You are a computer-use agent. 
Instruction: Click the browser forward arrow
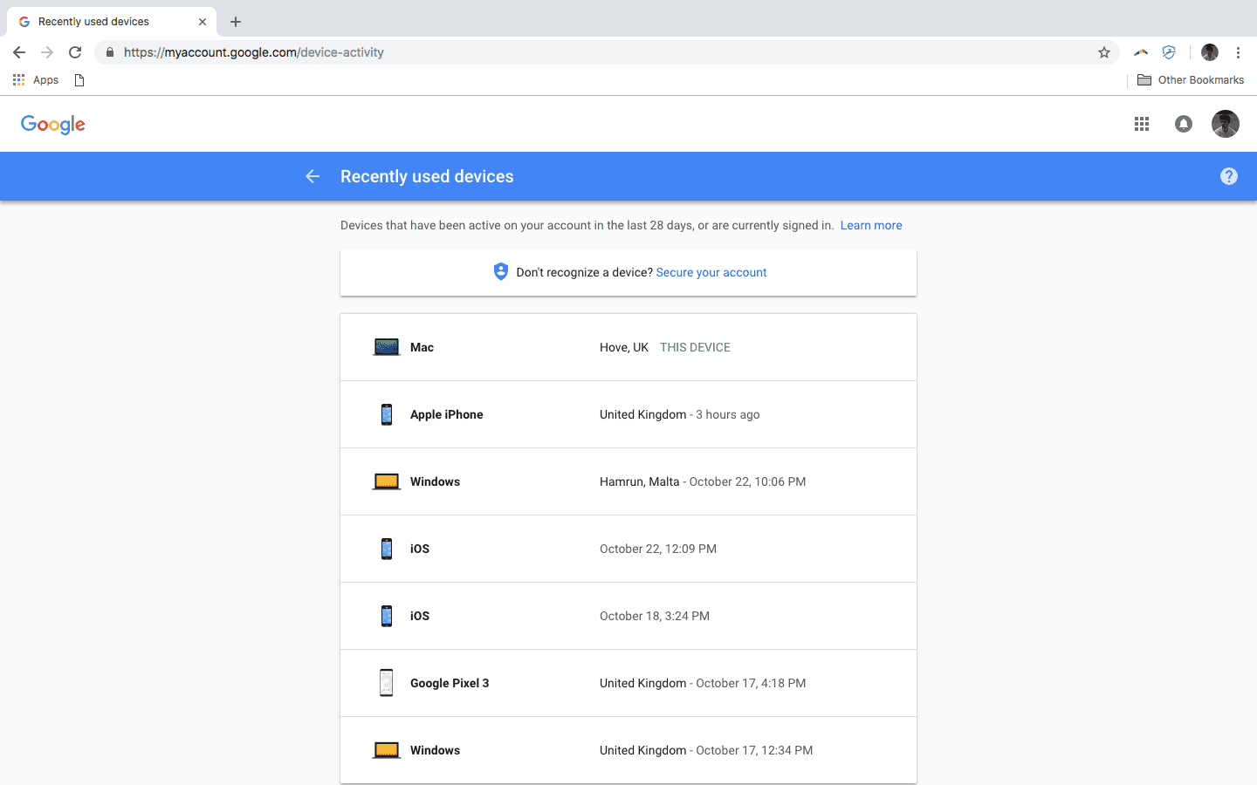coord(47,52)
